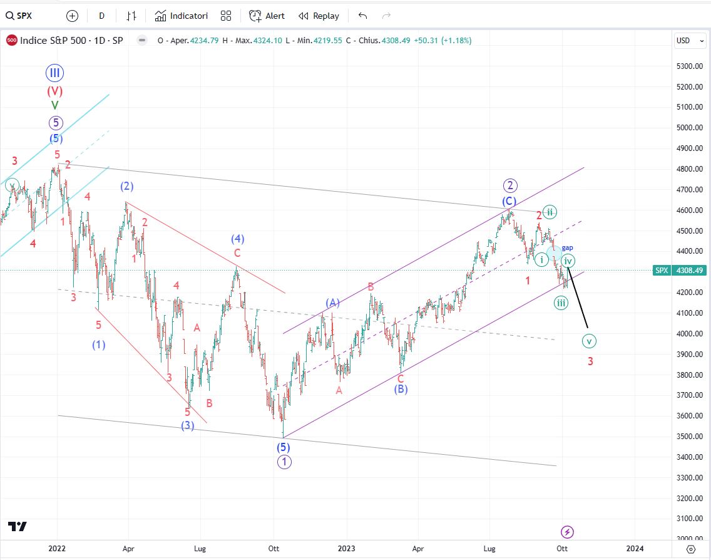Image resolution: width=711 pixels, height=560 pixels.
Task: Select the green circled iii label
Action: pos(561,303)
